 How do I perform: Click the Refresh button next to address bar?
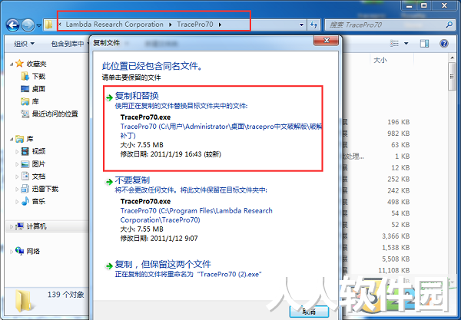click(x=314, y=25)
